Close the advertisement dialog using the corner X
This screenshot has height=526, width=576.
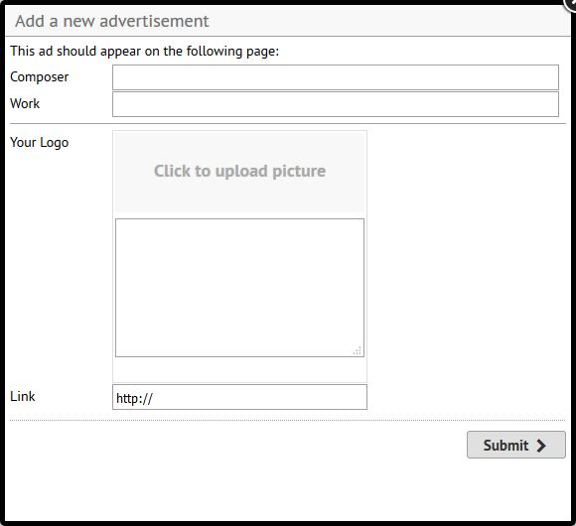click(571, 3)
